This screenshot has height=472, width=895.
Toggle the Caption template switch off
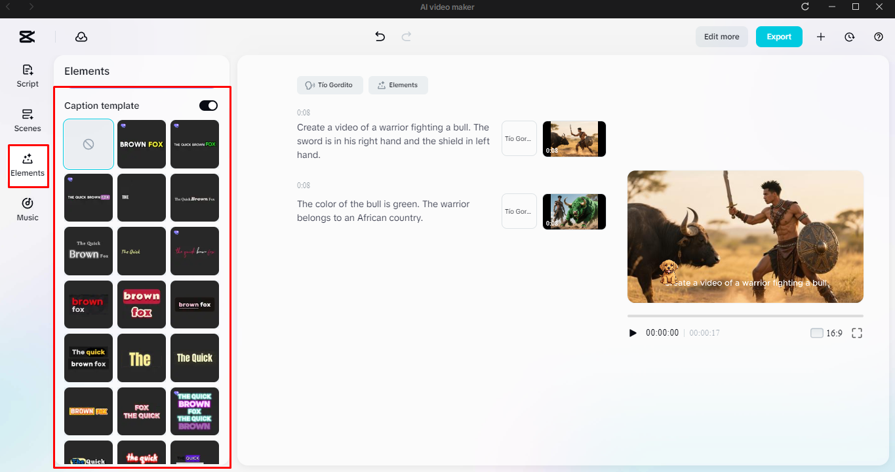click(x=208, y=105)
